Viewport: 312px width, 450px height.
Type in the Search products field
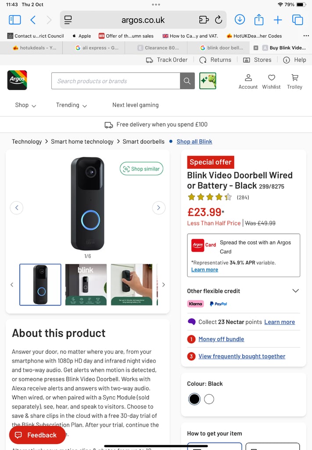(x=116, y=81)
